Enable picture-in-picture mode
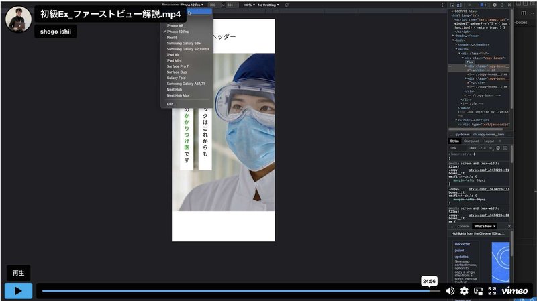 (x=479, y=291)
